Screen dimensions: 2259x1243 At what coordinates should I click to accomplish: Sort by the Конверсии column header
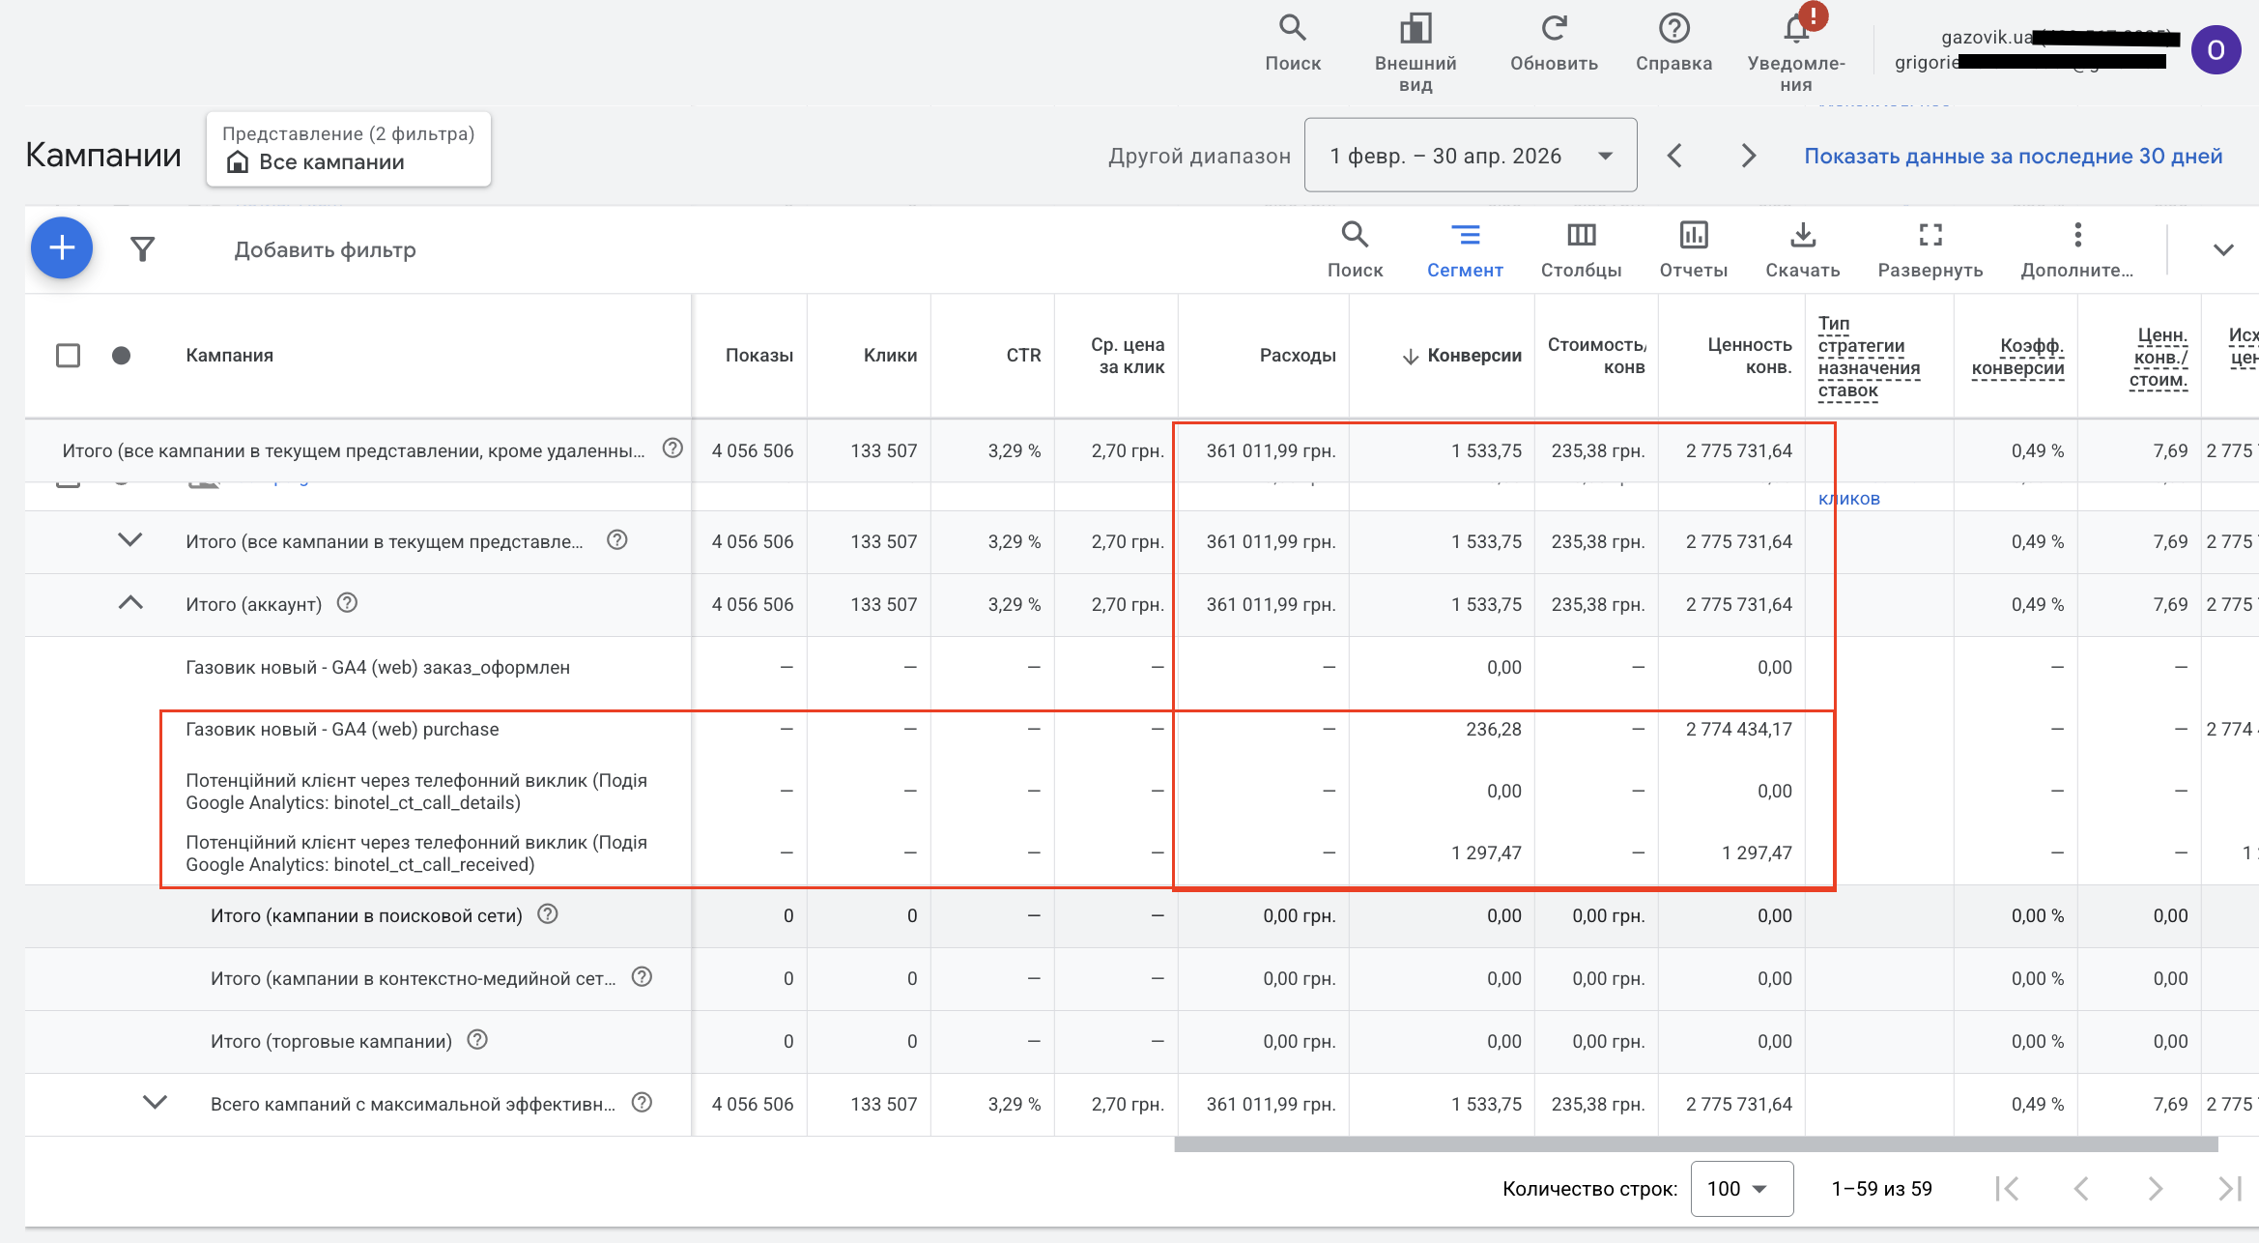(1473, 356)
